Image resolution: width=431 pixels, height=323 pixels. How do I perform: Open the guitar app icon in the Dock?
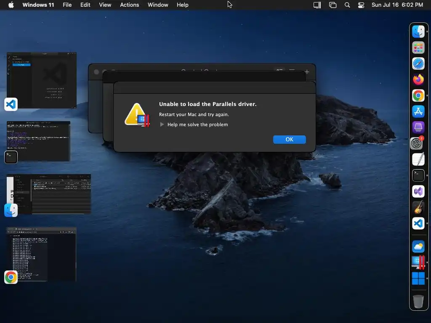click(418, 207)
